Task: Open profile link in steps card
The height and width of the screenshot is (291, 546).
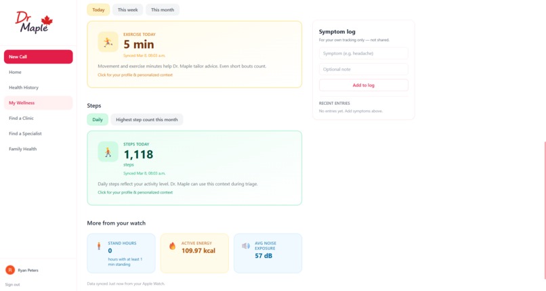Action: 135,192
